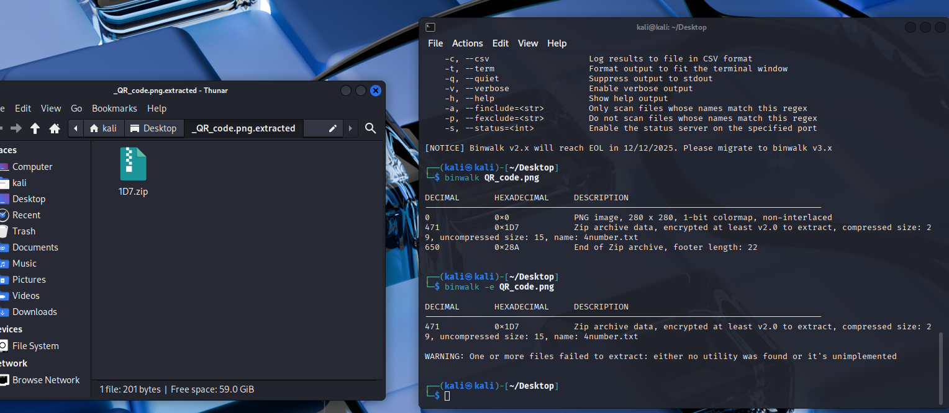Screen dimensions: 949x413
Task: Click the Downloads folder in sidebar
Action: [x=34, y=312]
